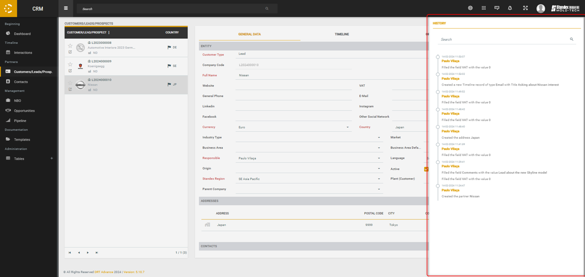The width and height of the screenshot is (585, 277).
Task: Open the user profile avatar
Action: [541, 8]
